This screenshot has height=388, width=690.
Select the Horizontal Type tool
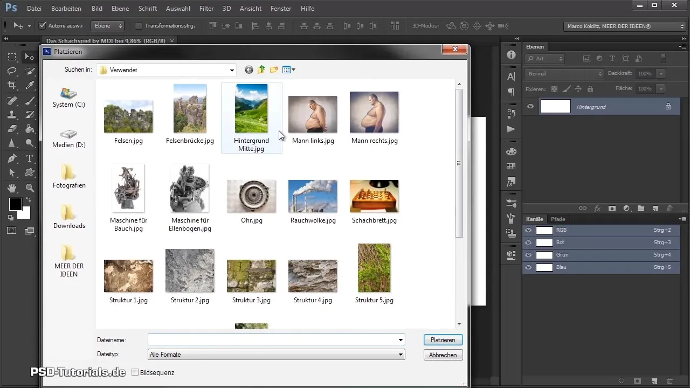pos(30,158)
